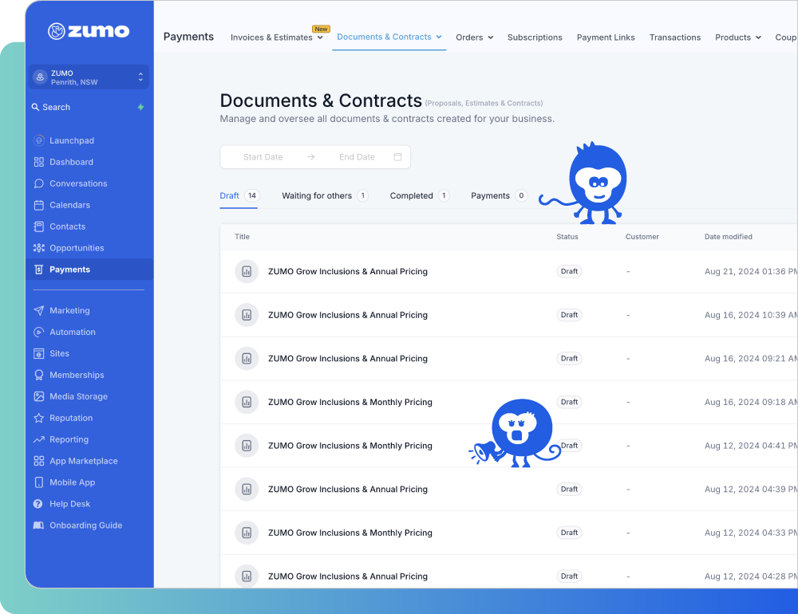
Task: Click the Mobile App phone icon
Action: [38, 482]
